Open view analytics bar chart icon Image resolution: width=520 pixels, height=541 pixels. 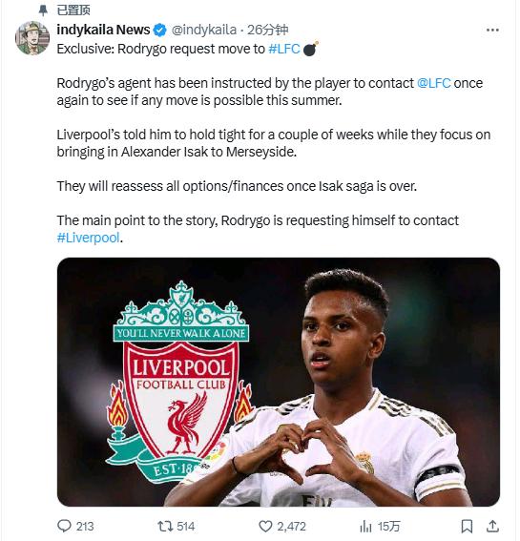pos(365,527)
